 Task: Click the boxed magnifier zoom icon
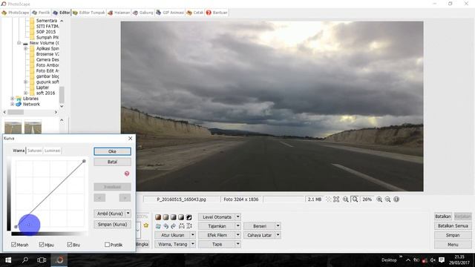click(355, 200)
